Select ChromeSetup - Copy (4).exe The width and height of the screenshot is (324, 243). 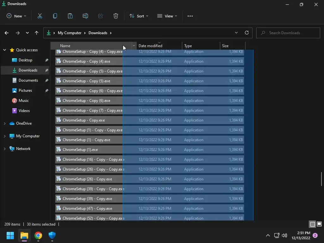[150, 61]
